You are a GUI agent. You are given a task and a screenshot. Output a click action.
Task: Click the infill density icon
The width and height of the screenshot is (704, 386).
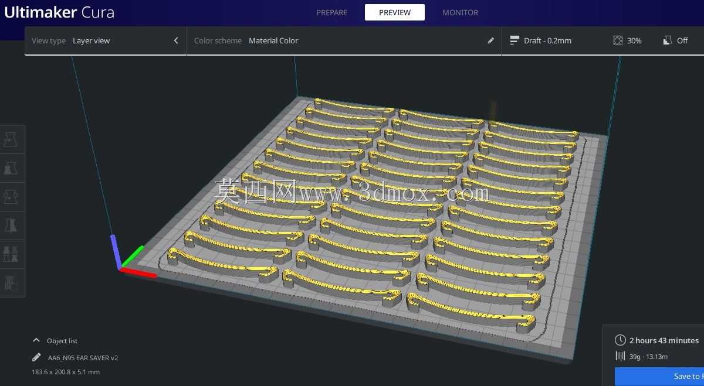click(618, 40)
